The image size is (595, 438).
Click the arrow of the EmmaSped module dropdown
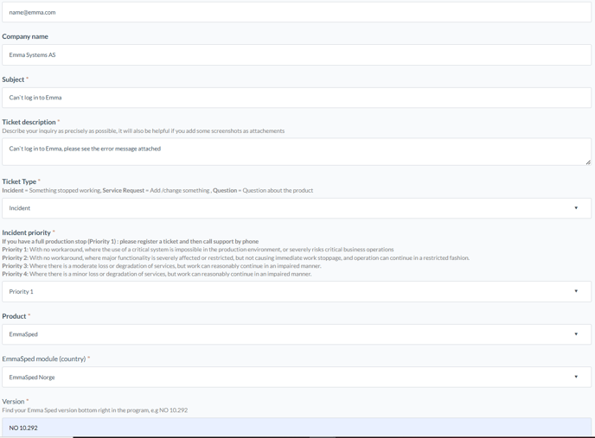point(576,377)
